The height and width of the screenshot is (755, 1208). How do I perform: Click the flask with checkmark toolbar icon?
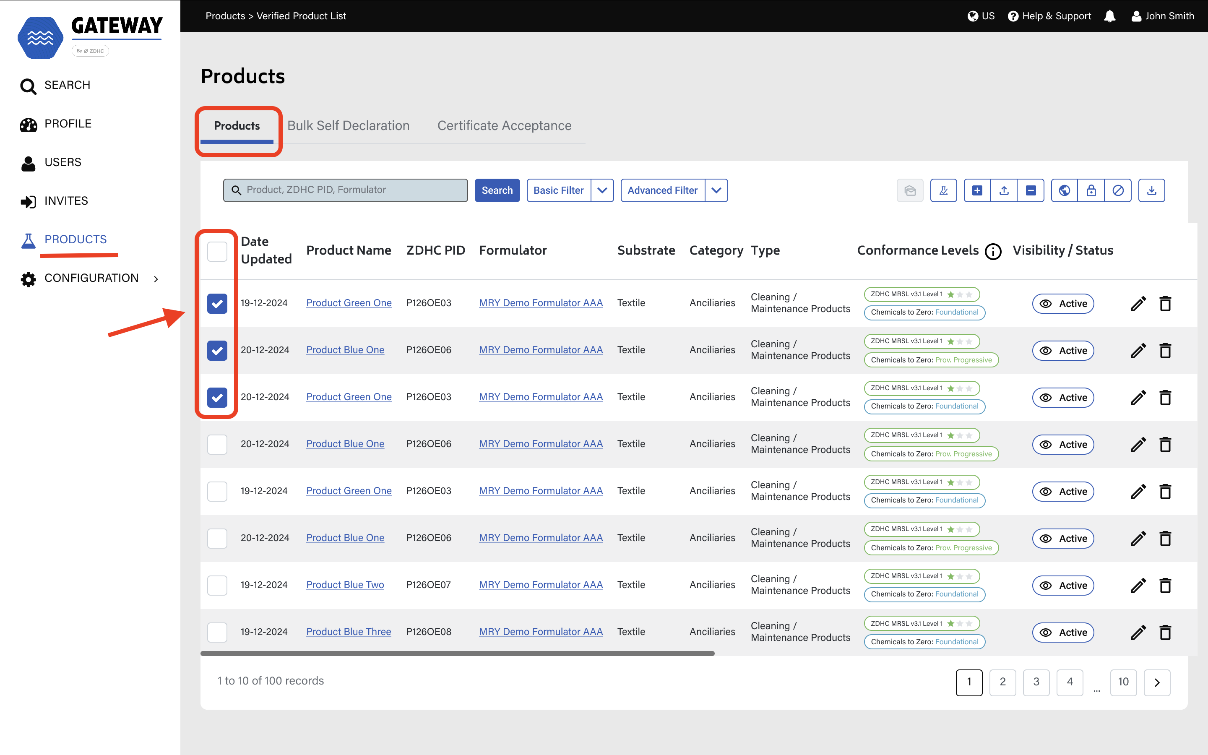pos(943,190)
